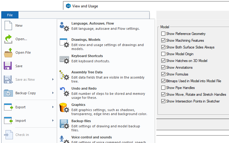Click the New document icon

[x=8, y=26]
